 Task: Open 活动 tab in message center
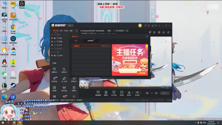76,41
